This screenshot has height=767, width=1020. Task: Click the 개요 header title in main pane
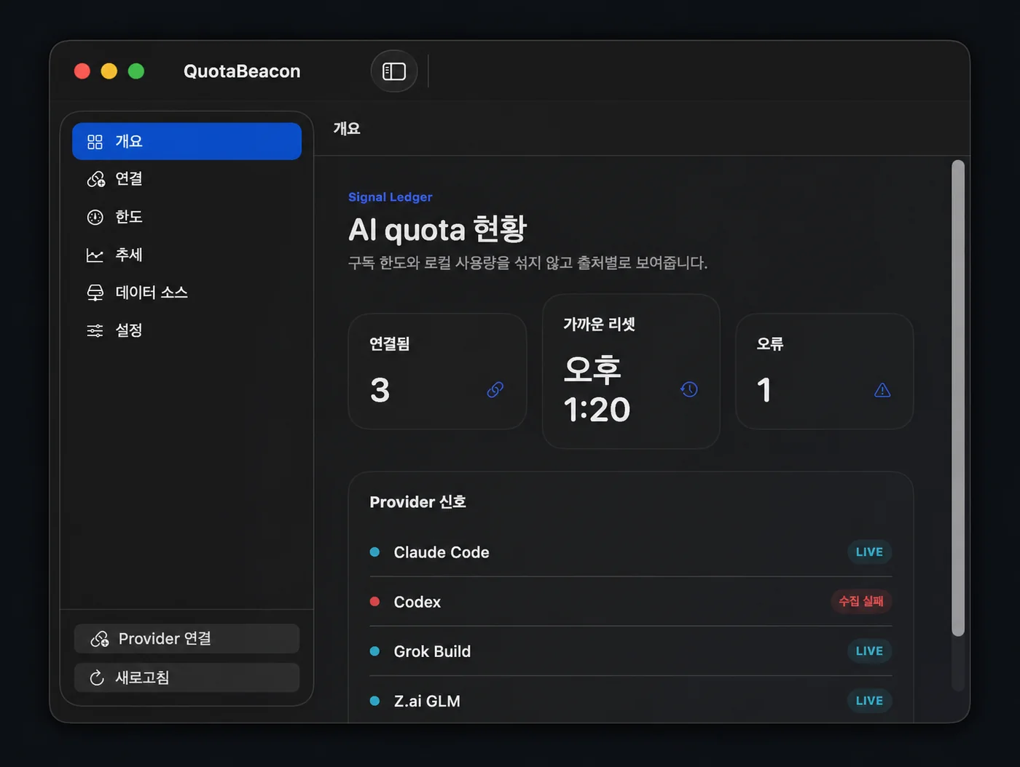coord(347,129)
